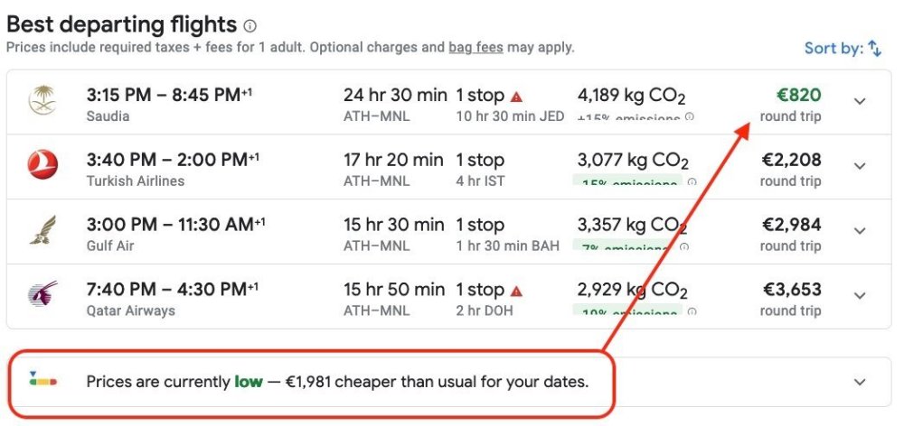This screenshot has width=904, height=426.
Task: Expand the Qatar Airways flight details
Action: 860,296
